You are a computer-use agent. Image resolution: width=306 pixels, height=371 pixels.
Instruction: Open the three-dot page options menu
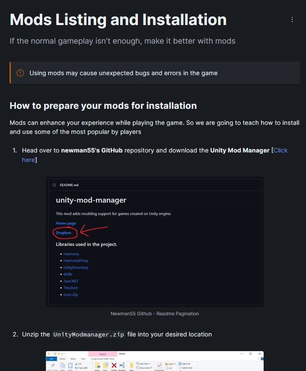(x=292, y=19)
